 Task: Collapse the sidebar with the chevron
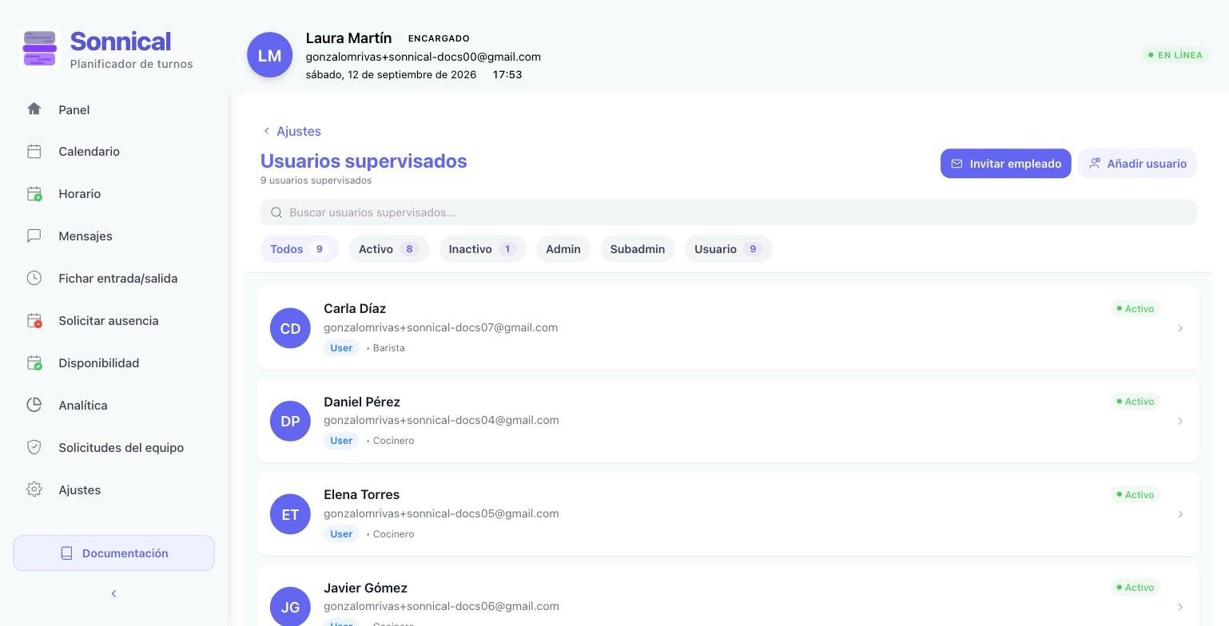(x=113, y=593)
